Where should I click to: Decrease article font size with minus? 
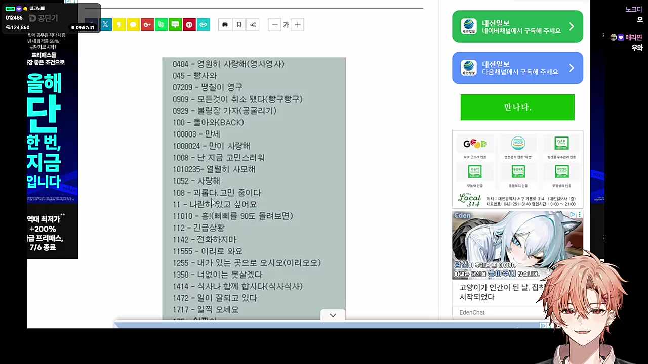click(274, 24)
